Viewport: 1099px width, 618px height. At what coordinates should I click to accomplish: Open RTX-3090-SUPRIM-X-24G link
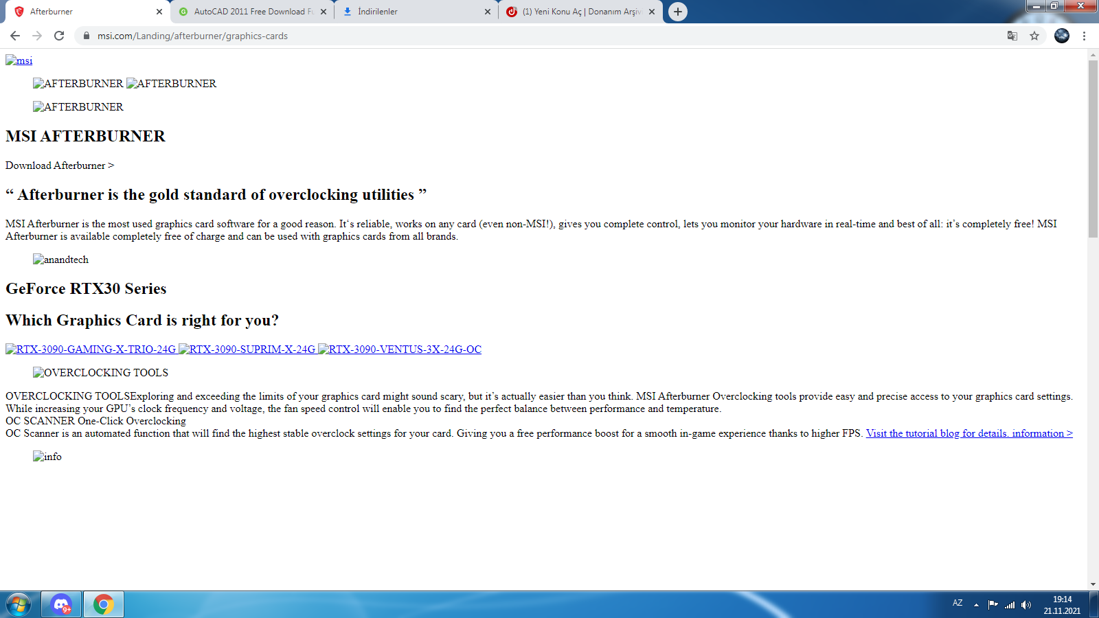247,350
